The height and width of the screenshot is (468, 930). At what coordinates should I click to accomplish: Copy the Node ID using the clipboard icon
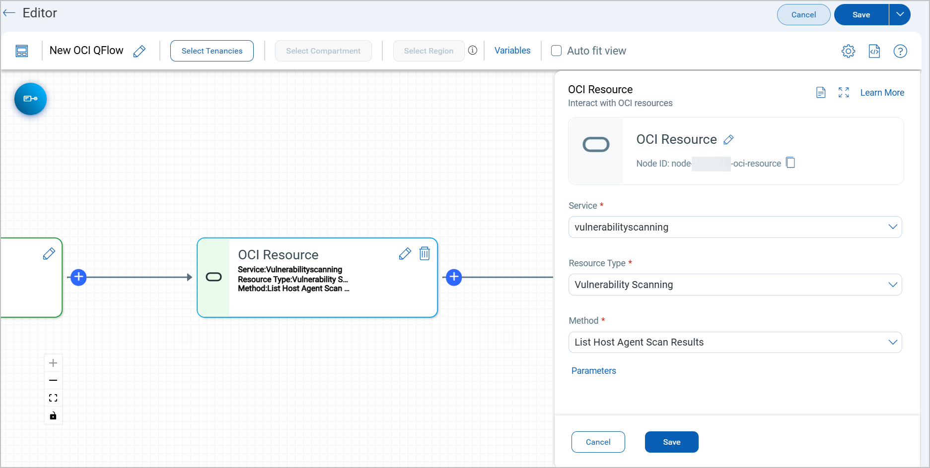[790, 163]
